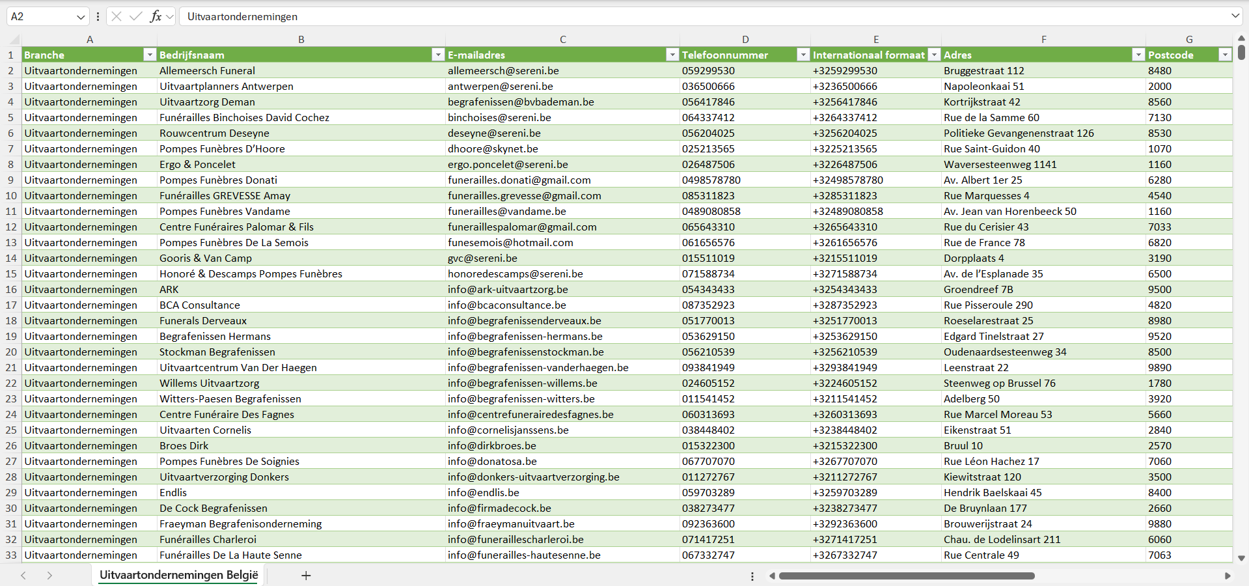Click the horizontal scroll right arrow

(x=1228, y=576)
